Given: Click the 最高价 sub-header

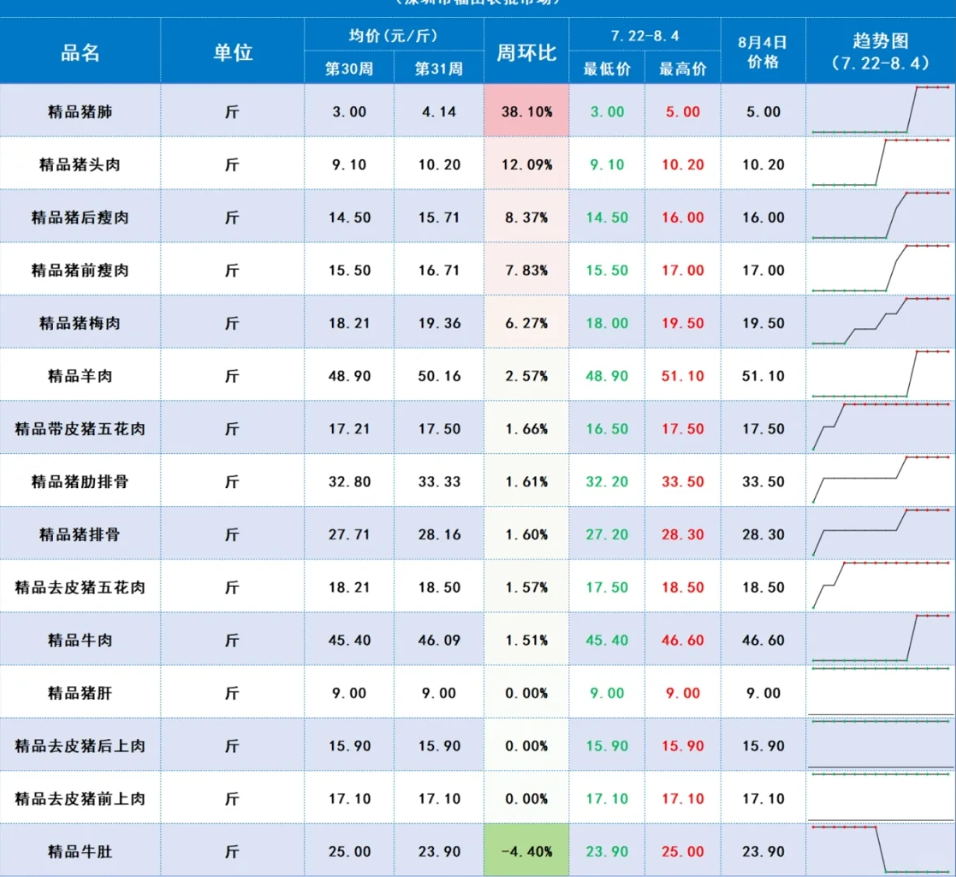Looking at the screenshot, I should point(683,68).
